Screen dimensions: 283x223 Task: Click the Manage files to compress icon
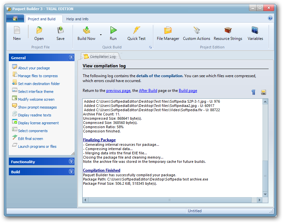coord(15,75)
